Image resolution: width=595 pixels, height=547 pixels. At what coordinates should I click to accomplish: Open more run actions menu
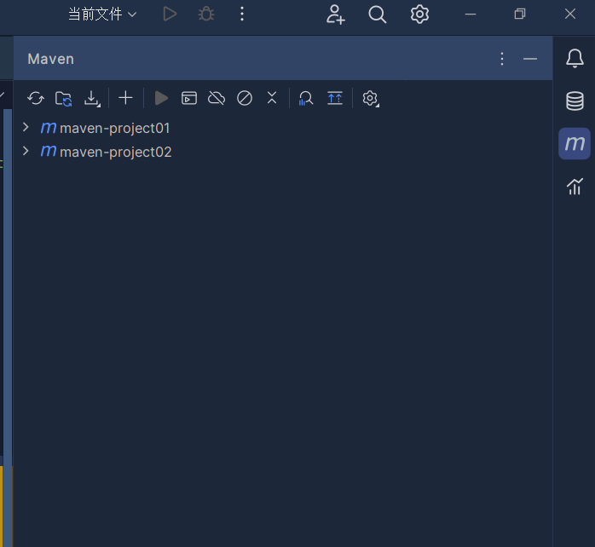[242, 14]
